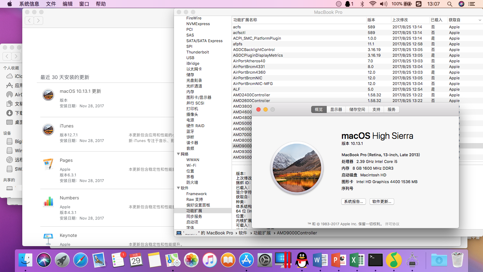
Task: Open the Trash in the Dock
Action: [458, 261]
